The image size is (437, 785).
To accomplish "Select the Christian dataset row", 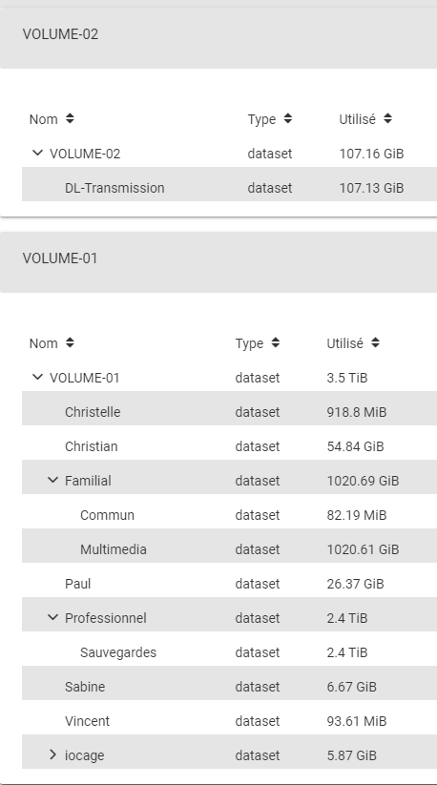I will tap(229, 446).
